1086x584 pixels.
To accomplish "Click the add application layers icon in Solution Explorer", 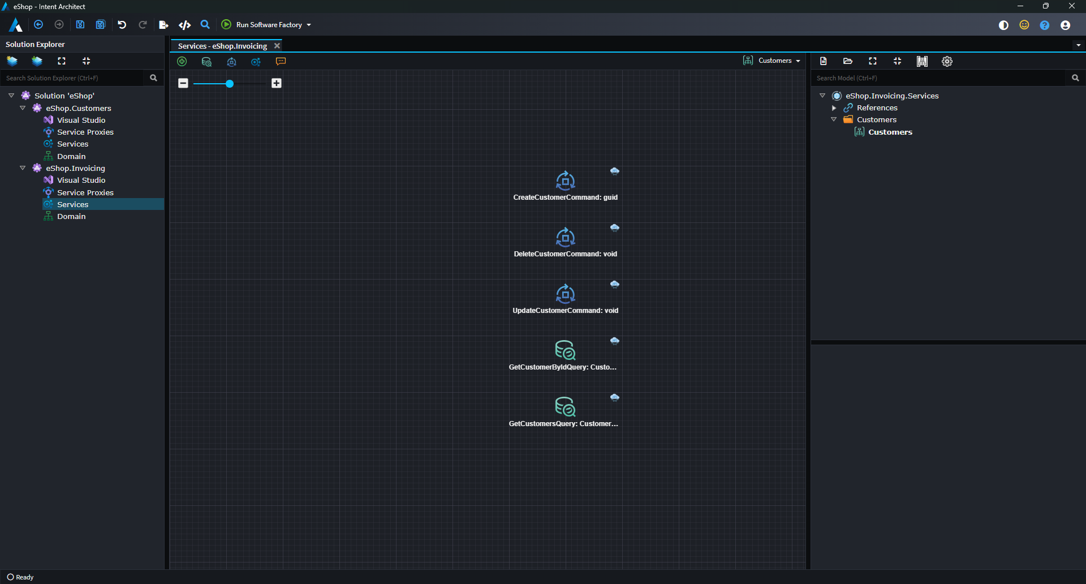I will pyautogui.click(x=37, y=61).
